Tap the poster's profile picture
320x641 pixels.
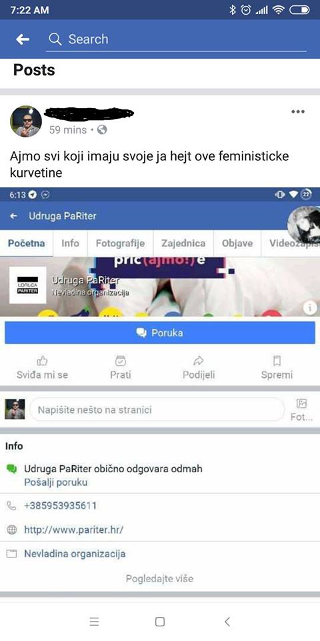[26, 122]
